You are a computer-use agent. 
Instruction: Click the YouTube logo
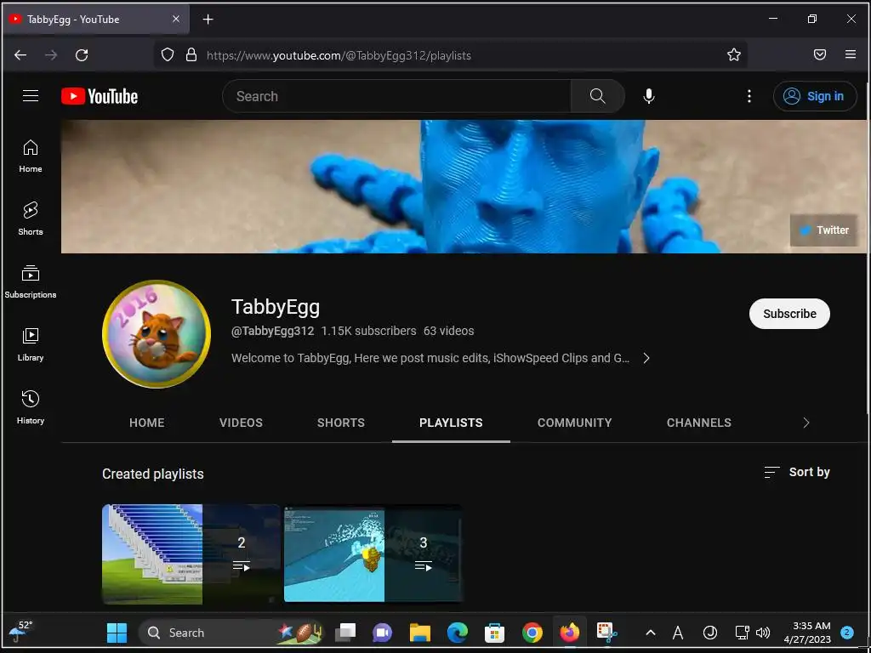[x=100, y=97]
